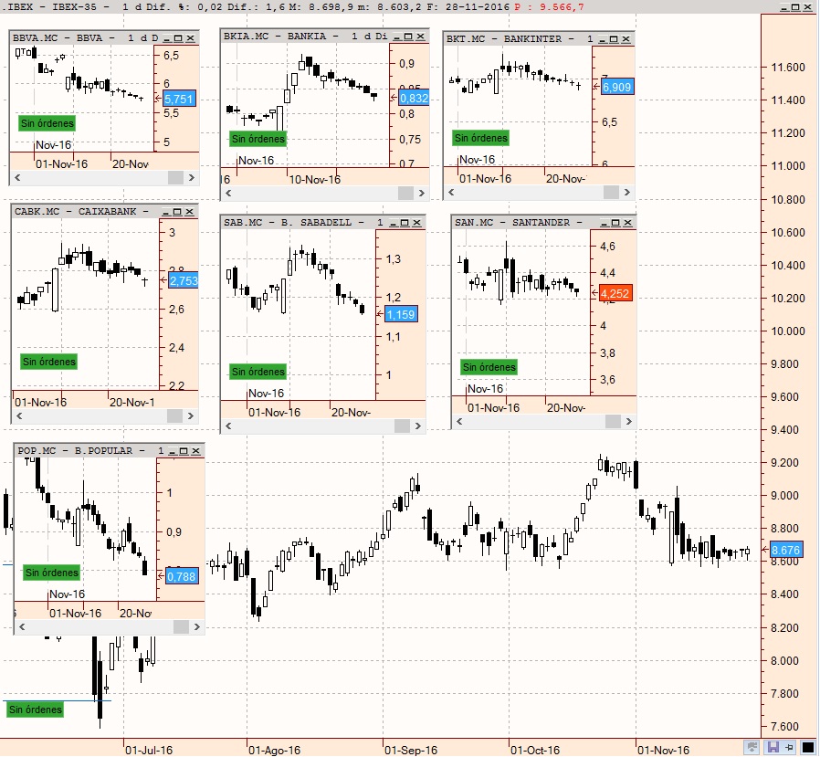This screenshot has width=820, height=757.
Task: Click right scroll arrow in BBVA window
Action: point(192,178)
